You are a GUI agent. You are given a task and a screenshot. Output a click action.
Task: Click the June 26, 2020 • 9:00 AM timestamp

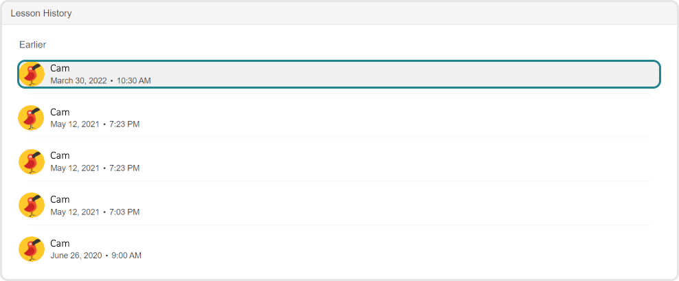point(96,256)
